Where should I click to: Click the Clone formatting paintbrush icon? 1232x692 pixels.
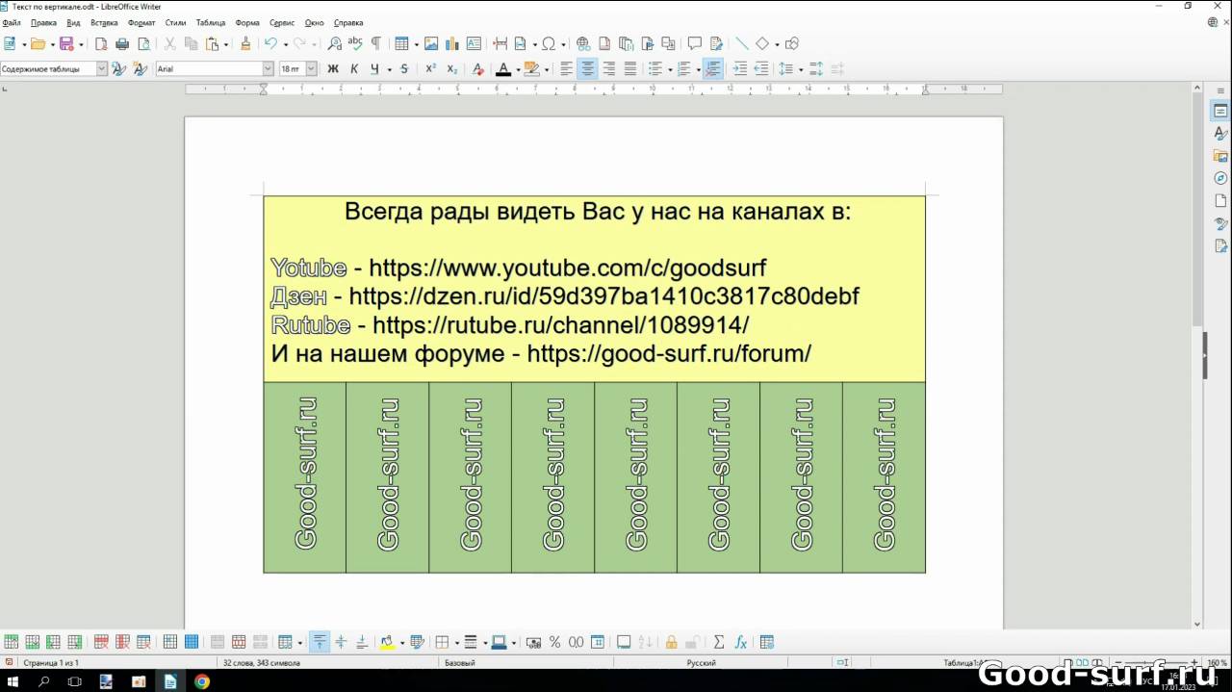coord(245,43)
